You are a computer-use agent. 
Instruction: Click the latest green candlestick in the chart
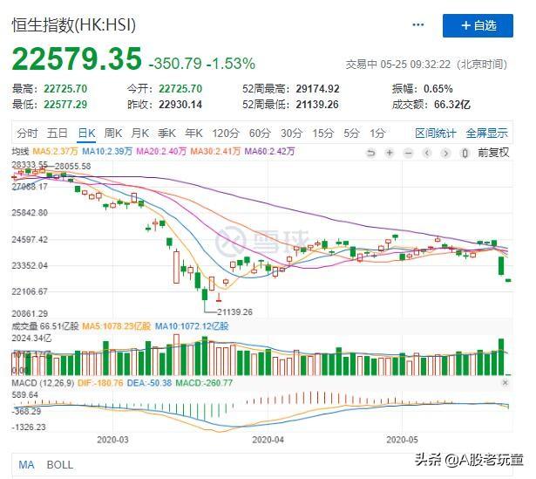(508, 280)
